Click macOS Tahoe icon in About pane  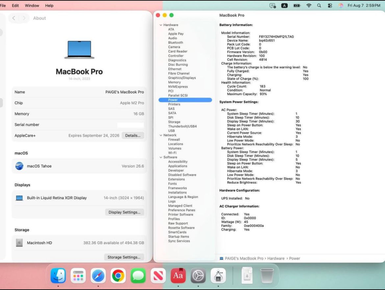coord(19,166)
